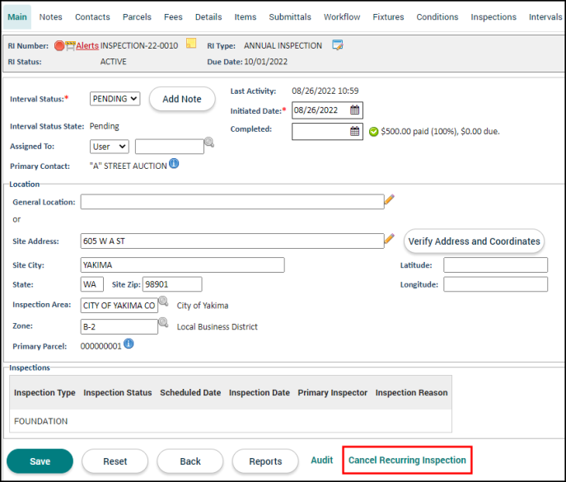Click the State field

(x=91, y=284)
